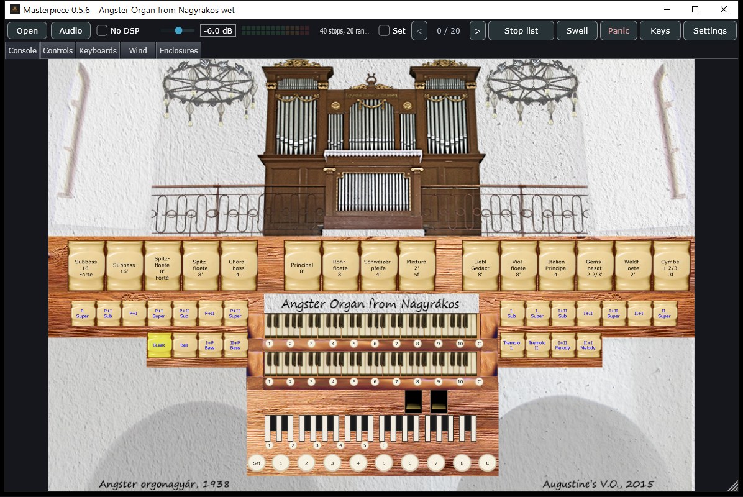
Task: Click the round Set piston below pedals
Action: (257, 463)
